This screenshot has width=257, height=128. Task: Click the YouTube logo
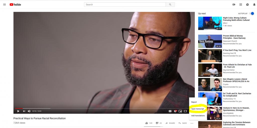point(15,5)
